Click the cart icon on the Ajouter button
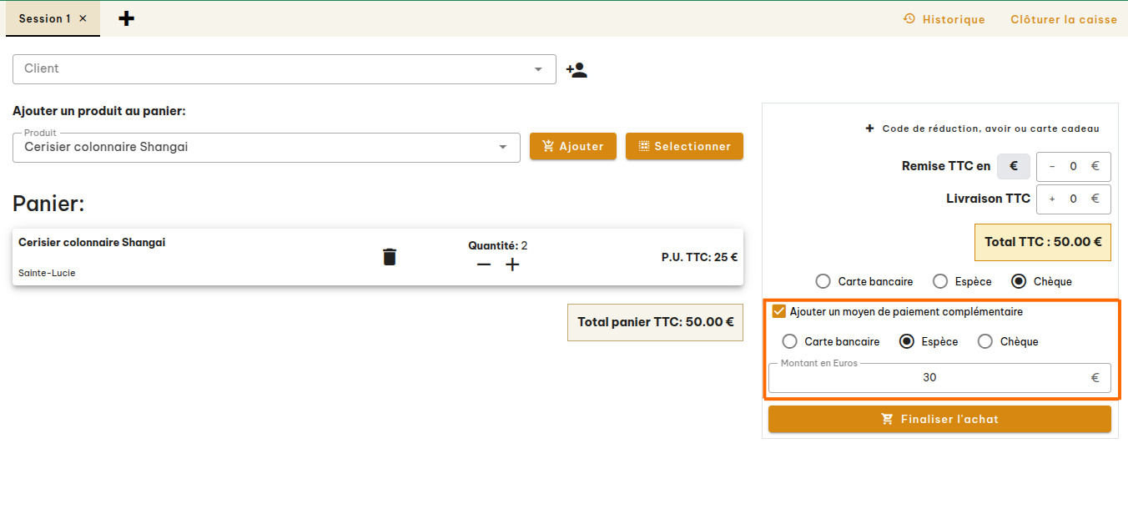This screenshot has height=524, width=1128. pyautogui.click(x=548, y=145)
